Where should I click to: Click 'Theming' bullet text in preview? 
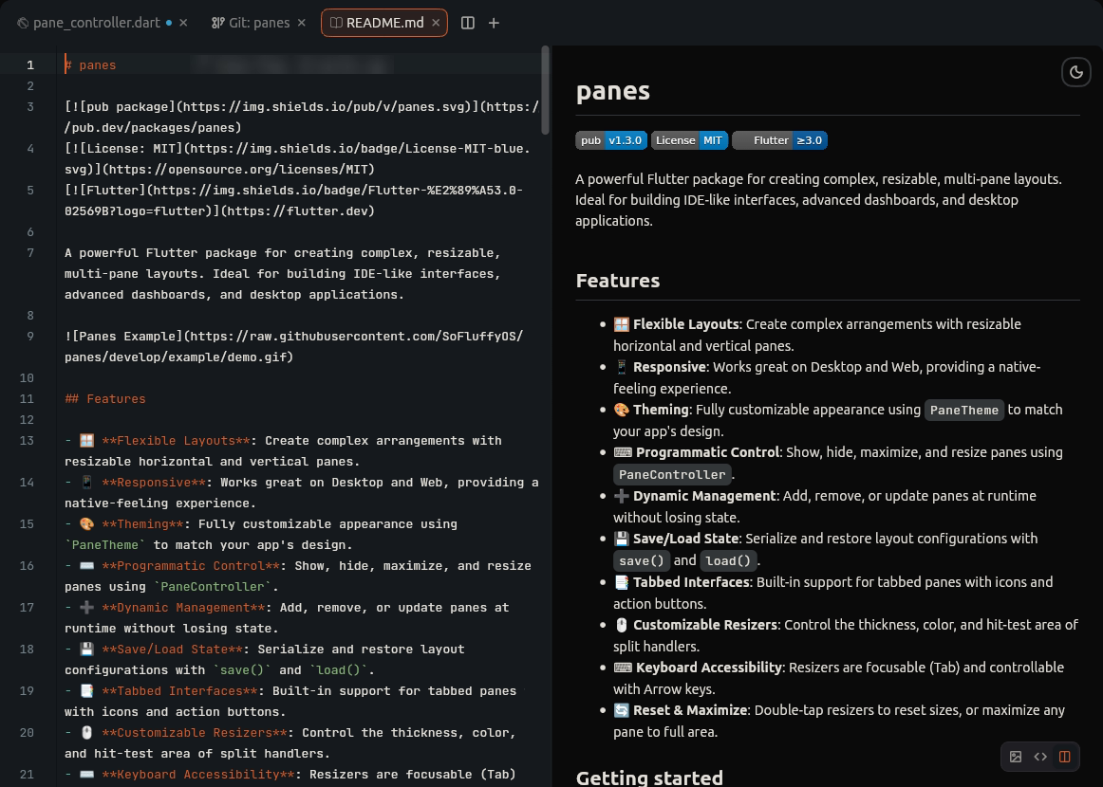coord(661,410)
